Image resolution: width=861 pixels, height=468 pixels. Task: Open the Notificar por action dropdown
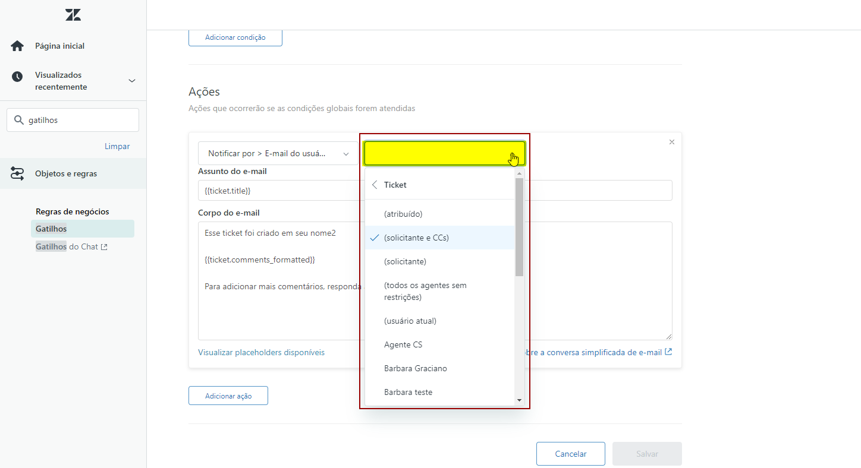point(278,153)
